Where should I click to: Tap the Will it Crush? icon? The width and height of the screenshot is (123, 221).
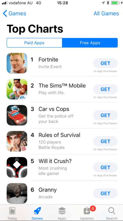17,167
